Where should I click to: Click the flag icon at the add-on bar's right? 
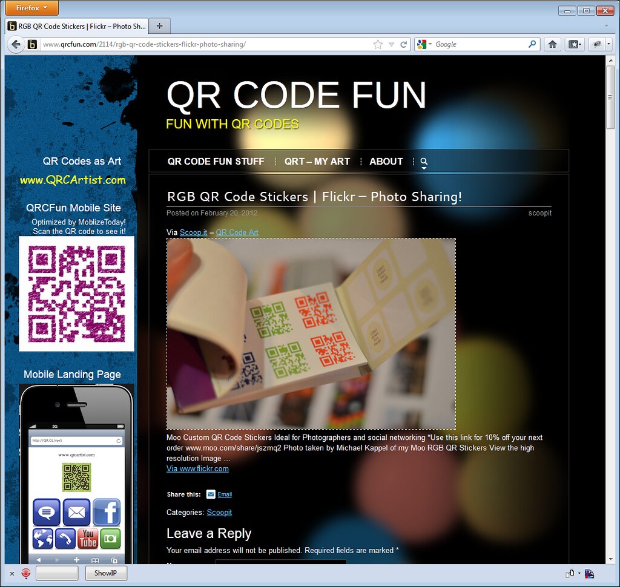[x=589, y=573]
